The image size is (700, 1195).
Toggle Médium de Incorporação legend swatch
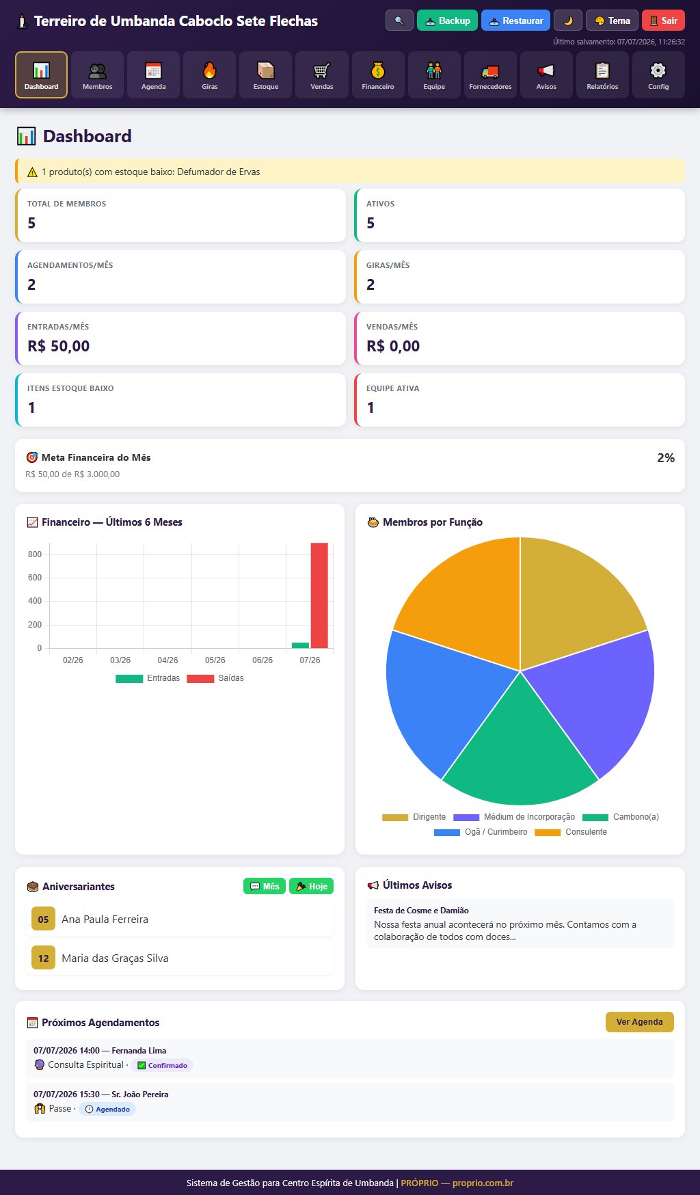pos(466,817)
